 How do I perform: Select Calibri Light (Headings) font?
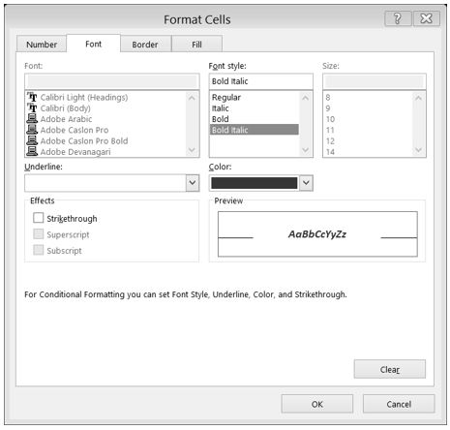[84, 97]
